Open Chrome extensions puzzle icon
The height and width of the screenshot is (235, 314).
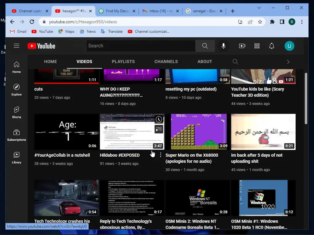point(272,22)
